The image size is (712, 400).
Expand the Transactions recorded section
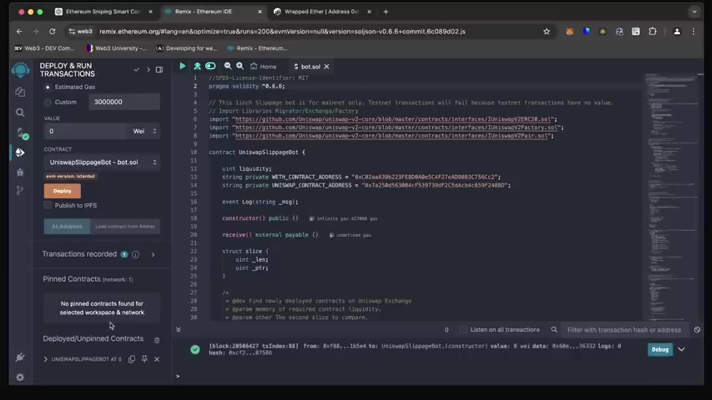point(153,254)
